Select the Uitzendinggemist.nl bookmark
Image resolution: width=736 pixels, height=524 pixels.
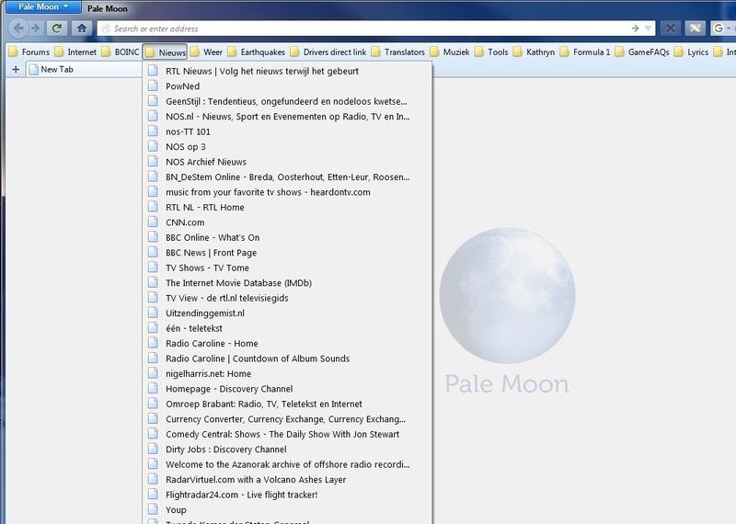click(x=287, y=313)
